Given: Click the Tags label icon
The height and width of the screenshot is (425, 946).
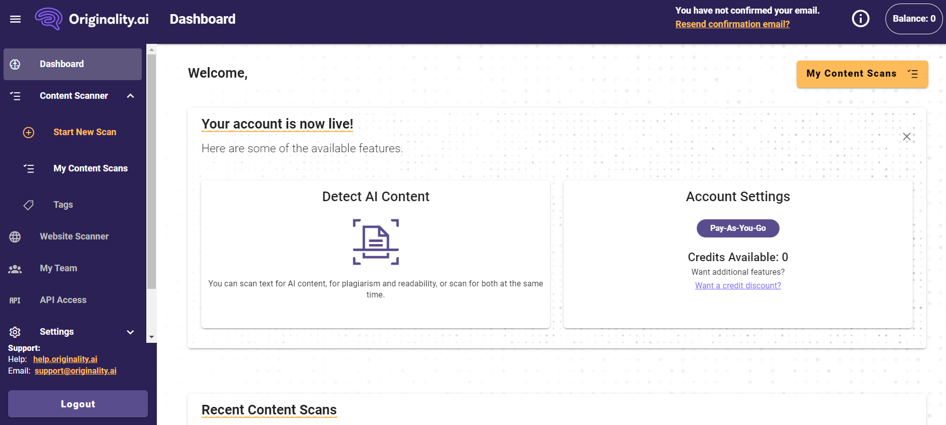Looking at the screenshot, I should [29, 205].
